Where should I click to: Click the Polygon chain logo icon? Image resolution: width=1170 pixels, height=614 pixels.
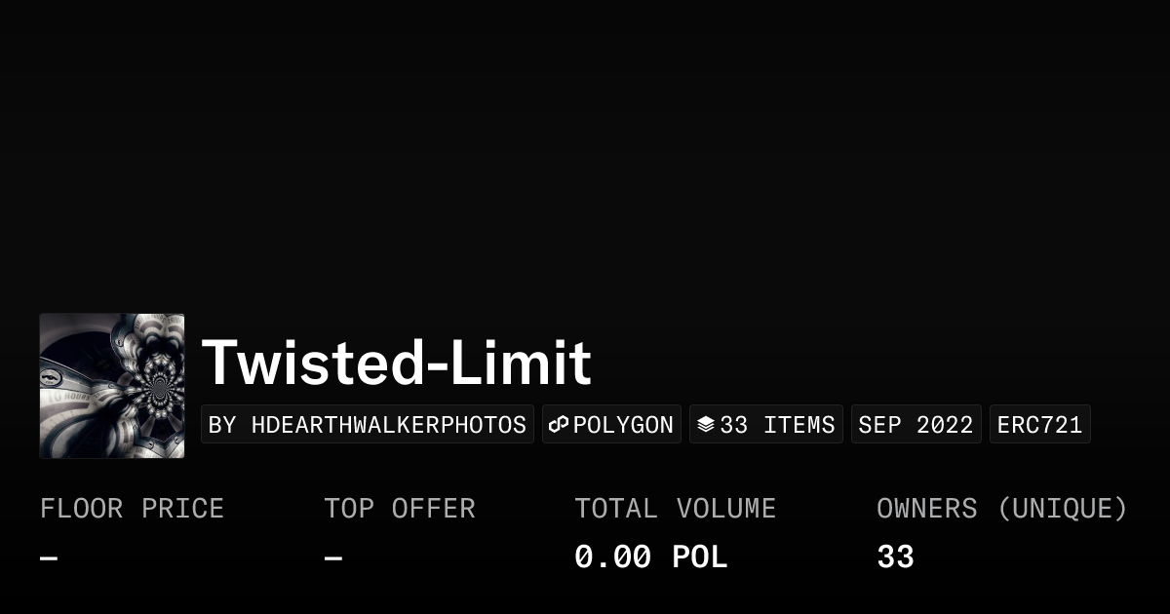(559, 425)
